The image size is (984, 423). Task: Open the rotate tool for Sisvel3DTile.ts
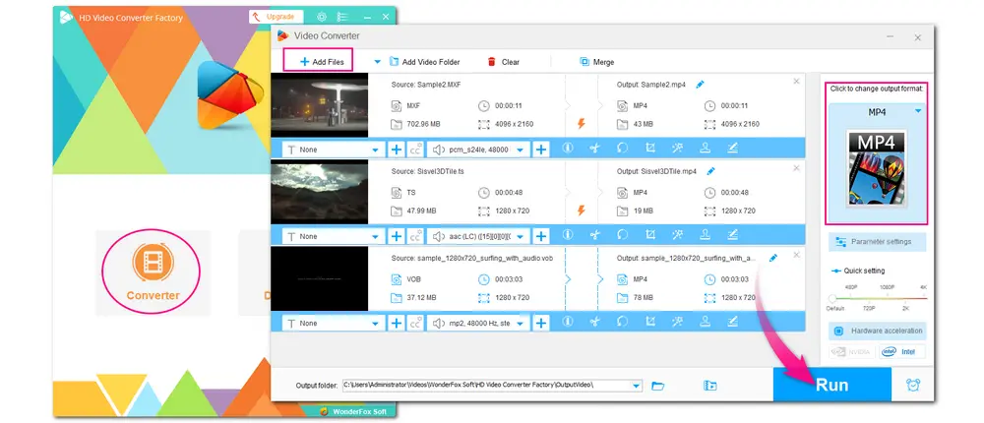(622, 236)
